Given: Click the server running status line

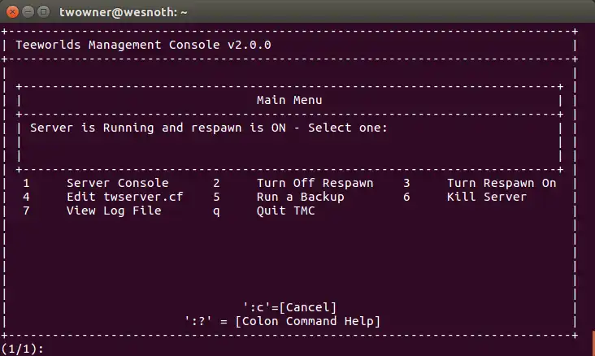Looking at the screenshot, I should tap(209, 128).
